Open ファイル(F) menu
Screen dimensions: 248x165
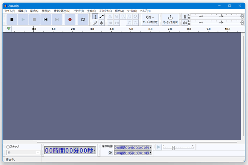pyautogui.click(x=10, y=11)
